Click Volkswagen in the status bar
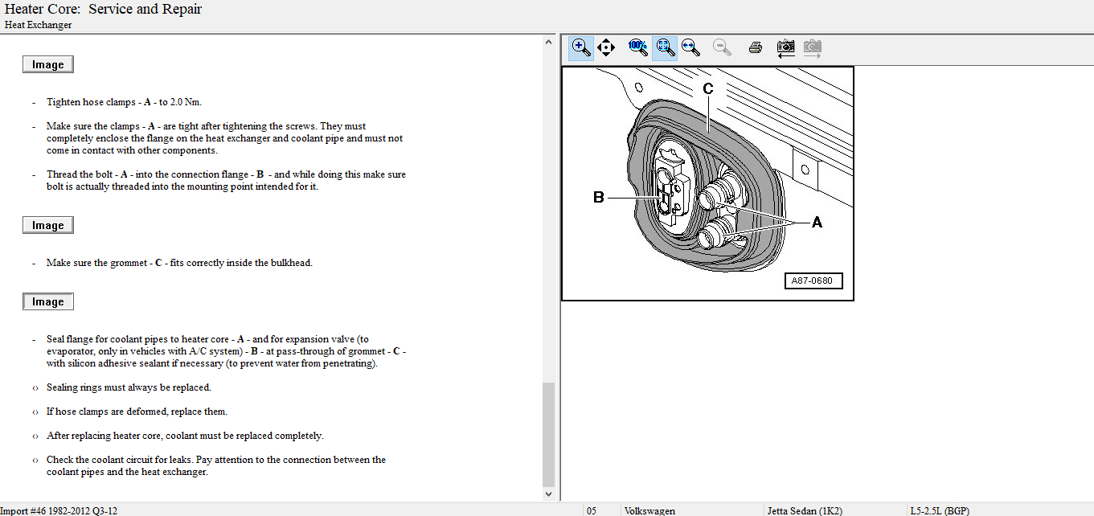The width and height of the screenshot is (1094, 516). [x=649, y=510]
